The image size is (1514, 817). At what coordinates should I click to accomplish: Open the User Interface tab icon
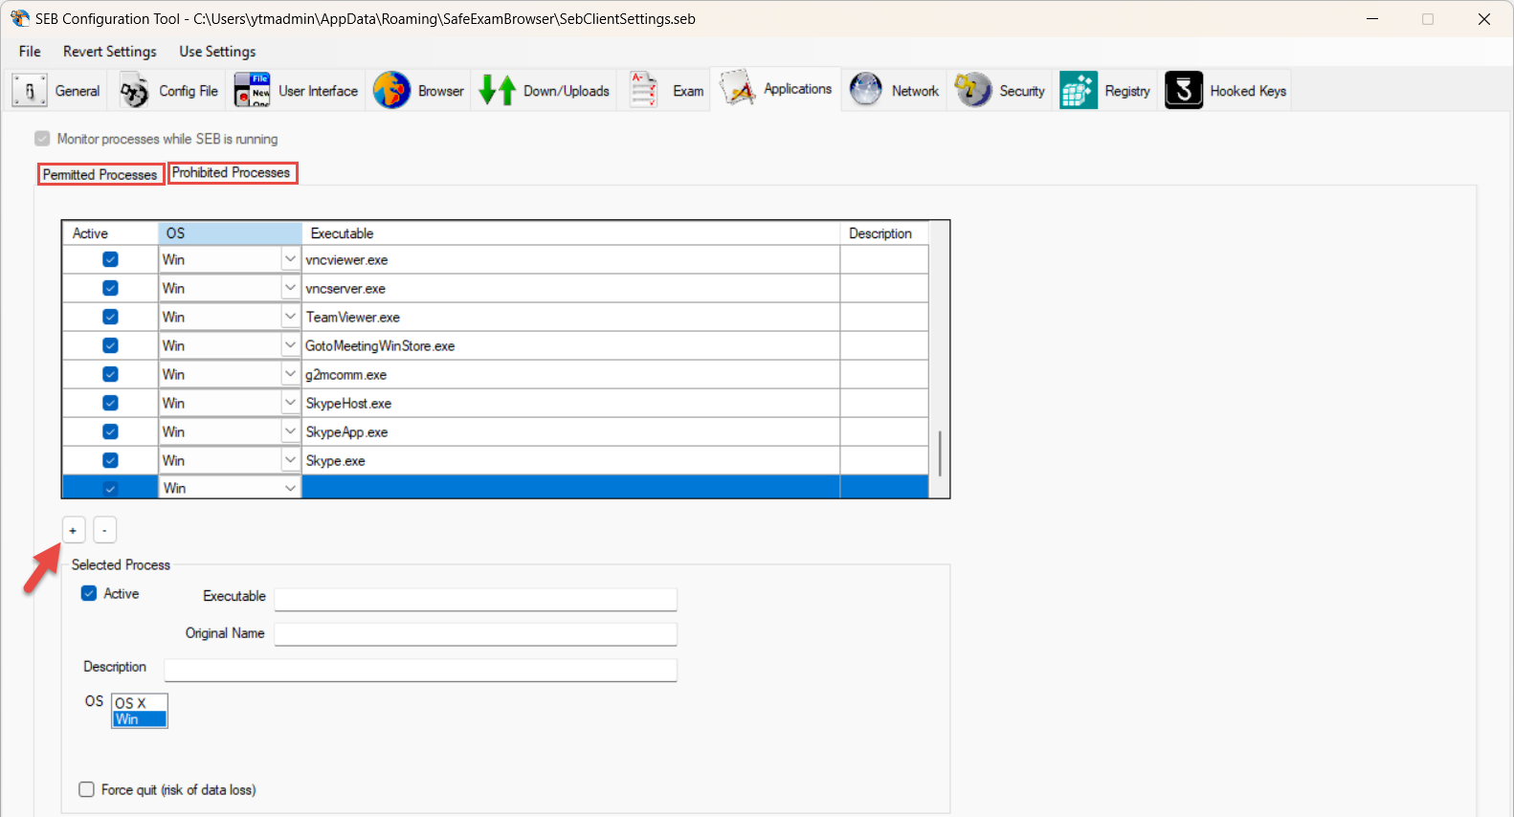coord(253,91)
